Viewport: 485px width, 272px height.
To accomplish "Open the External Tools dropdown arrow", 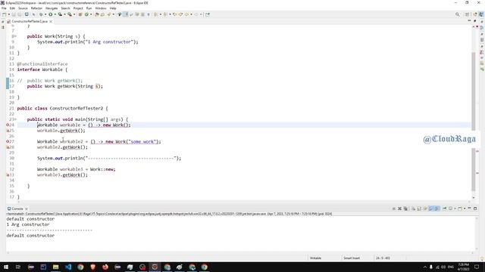I will [74, 14].
